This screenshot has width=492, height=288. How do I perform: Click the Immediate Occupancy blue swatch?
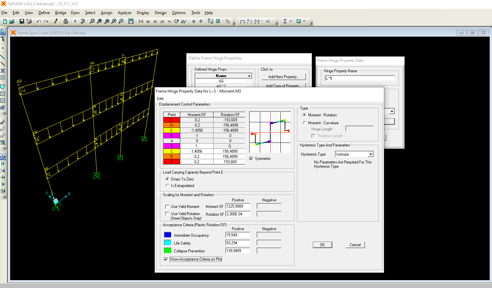(167, 235)
